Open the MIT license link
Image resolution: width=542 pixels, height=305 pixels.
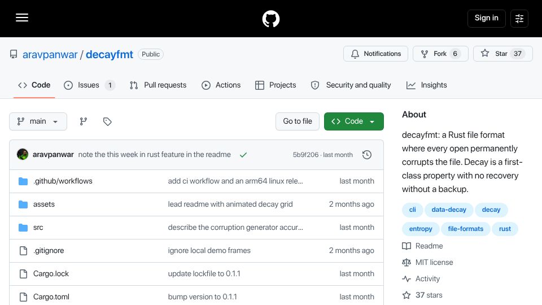pyautogui.click(x=427, y=263)
